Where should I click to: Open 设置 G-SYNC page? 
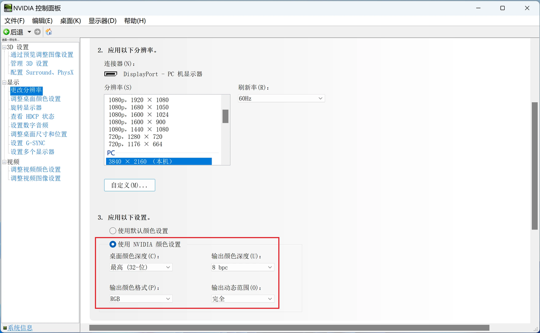28,143
